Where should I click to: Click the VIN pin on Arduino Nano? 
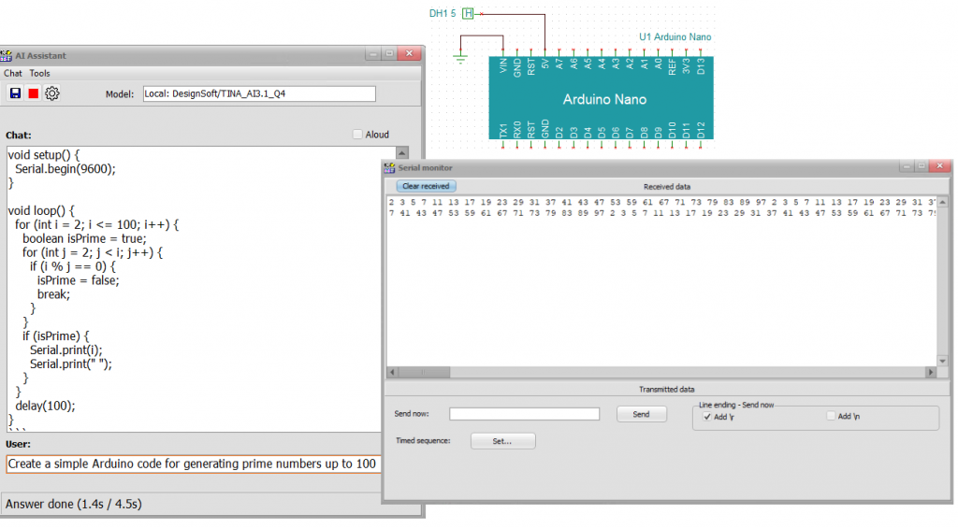pyautogui.click(x=503, y=65)
